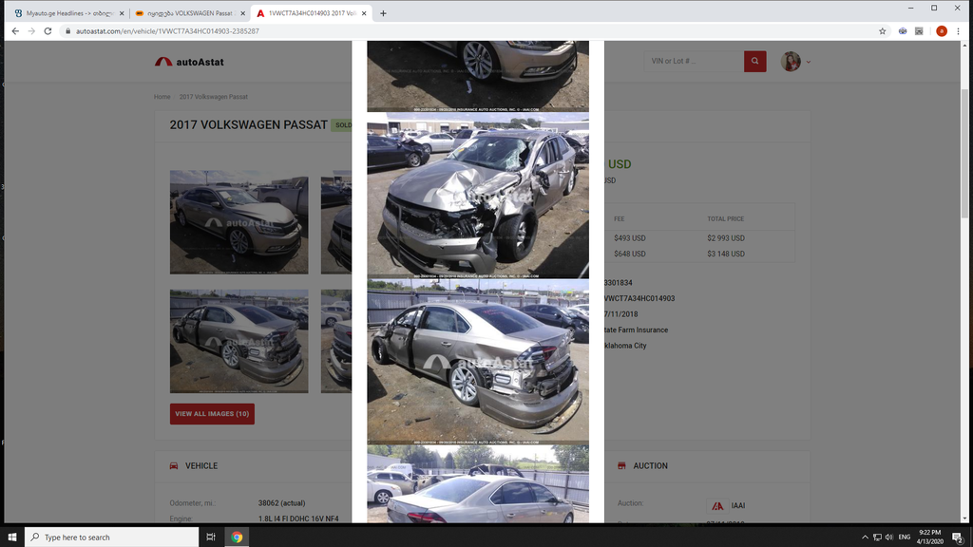Show hidden system tray icons

click(865, 538)
